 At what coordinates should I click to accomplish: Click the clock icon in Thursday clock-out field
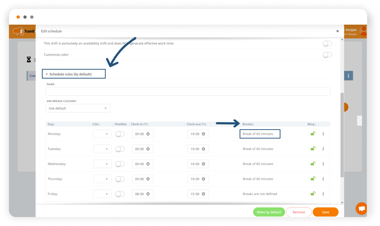(x=203, y=179)
